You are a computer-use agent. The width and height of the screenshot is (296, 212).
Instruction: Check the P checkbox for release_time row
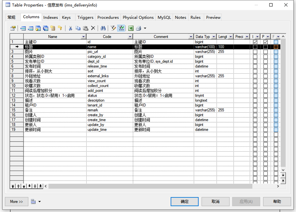coord(266,66)
